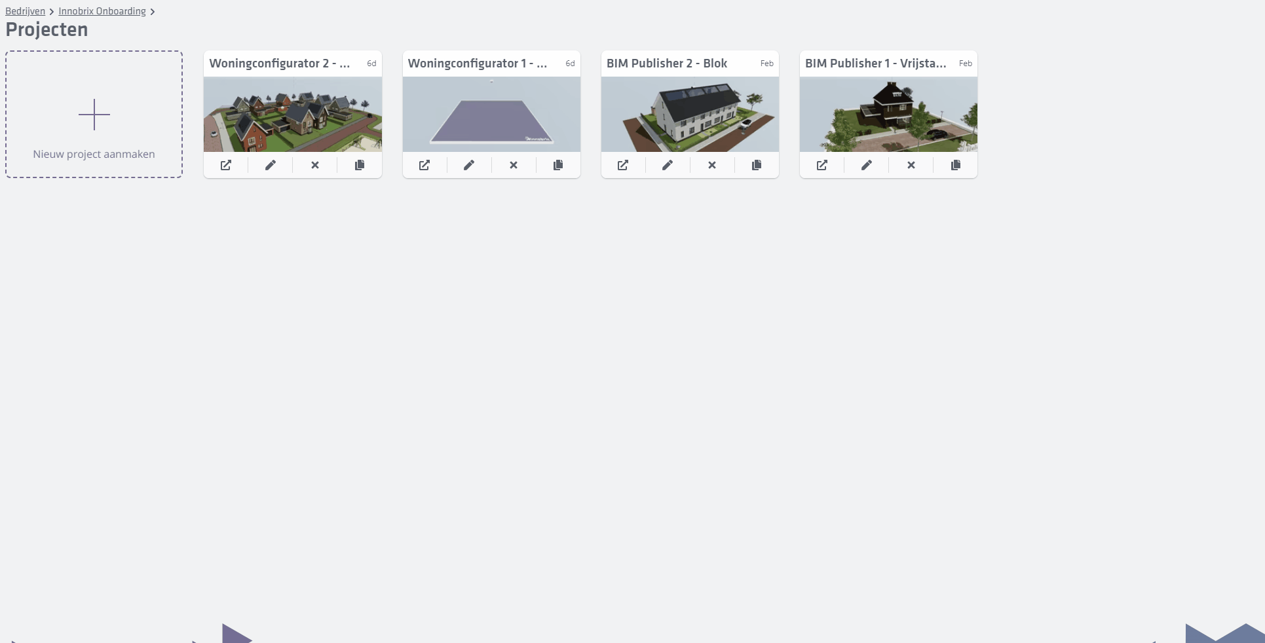The height and width of the screenshot is (643, 1265).
Task: Select the BIM Publisher 2 - Blok thumbnail
Action: 690,114
